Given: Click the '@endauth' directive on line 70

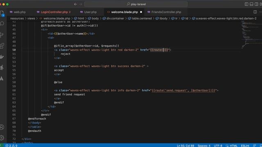Looking at the screenshot, I should (x=34, y=131).
